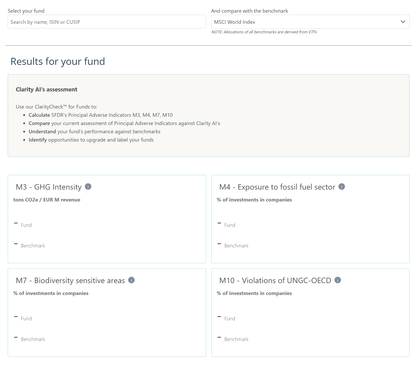Image resolution: width=417 pixels, height=365 pixels.
Task: Select the M10 Violations of UNGC-OECD title
Action: [x=275, y=281]
